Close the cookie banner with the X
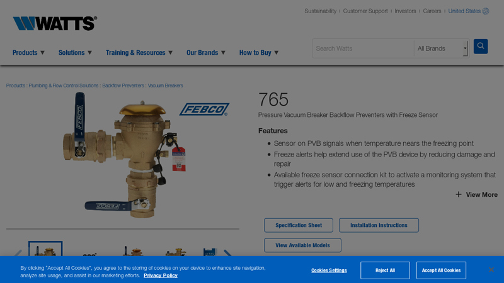Screen dimensions: 504x283 coord(491,270)
